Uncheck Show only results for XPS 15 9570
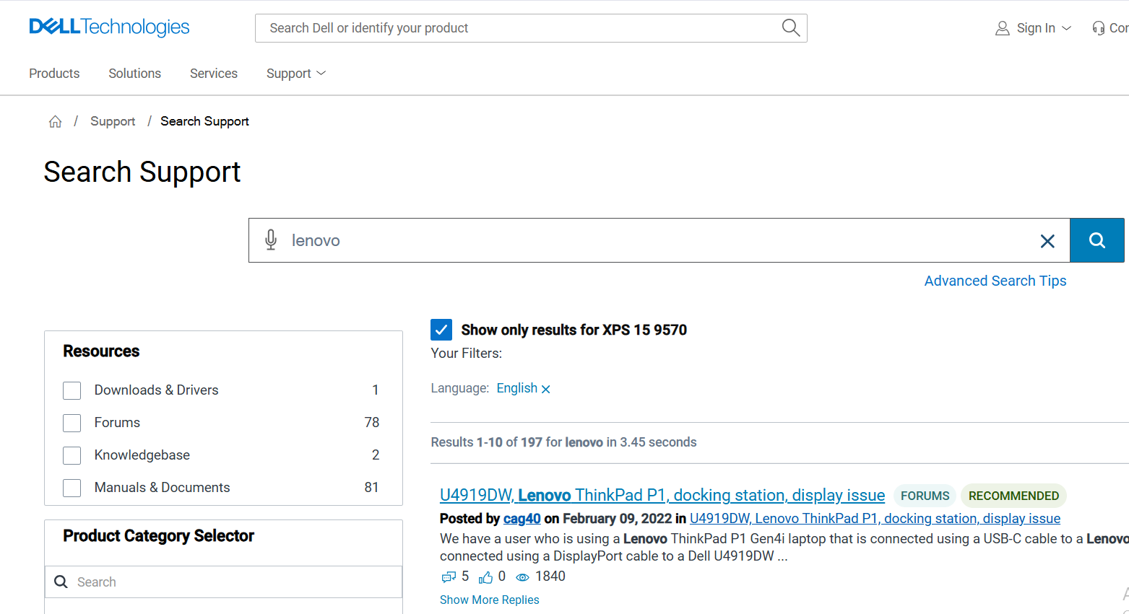 441,330
